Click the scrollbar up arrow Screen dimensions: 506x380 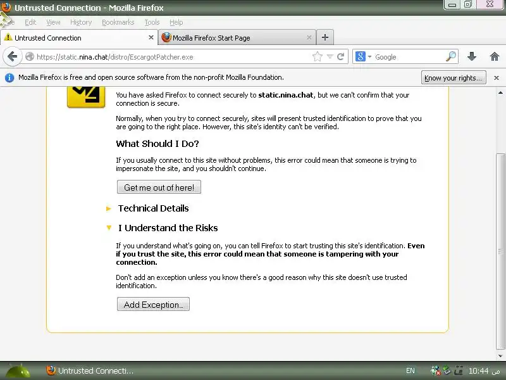tap(500, 92)
